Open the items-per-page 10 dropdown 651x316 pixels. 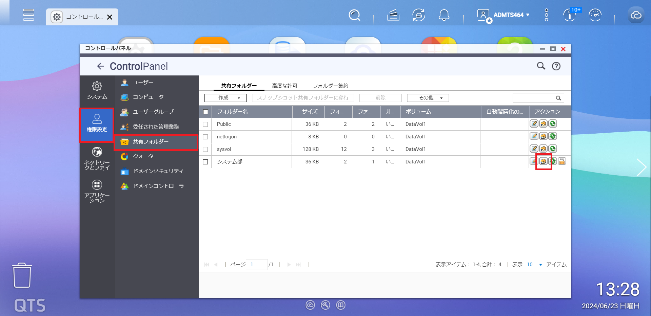click(x=534, y=265)
